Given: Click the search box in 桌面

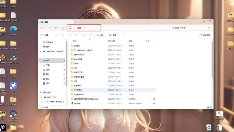Looking at the screenshot, I should click(x=191, y=28).
